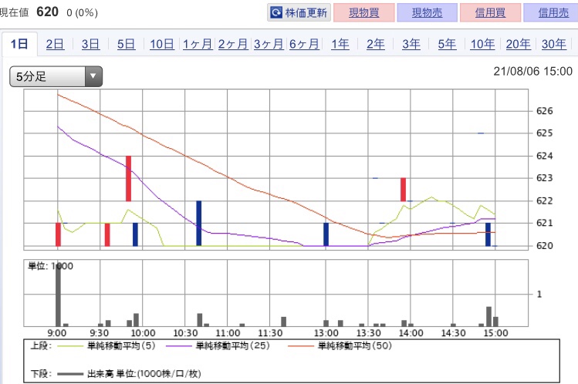Click the 13:30 time axis label
The width and height of the screenshot is (578, 384).
tap(369, 333)
